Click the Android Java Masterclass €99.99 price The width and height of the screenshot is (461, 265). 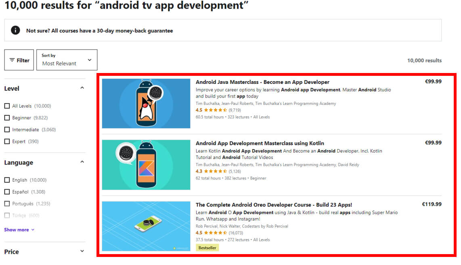point(433,81)
